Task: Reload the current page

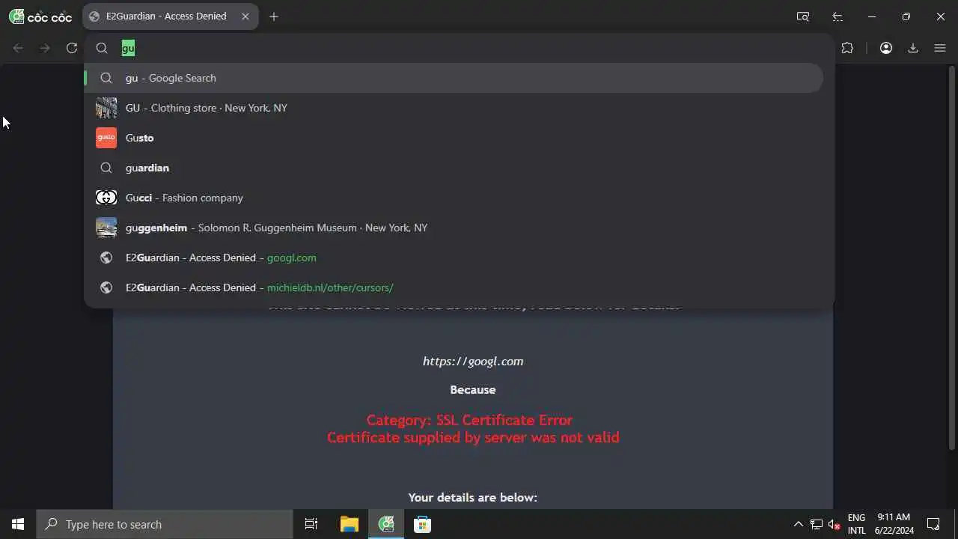Action: (72, 48)
